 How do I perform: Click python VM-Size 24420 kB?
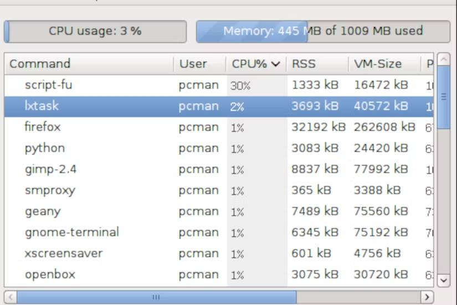(x=381, y=148)
